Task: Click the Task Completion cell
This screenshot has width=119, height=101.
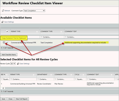Action: [47, 43]
